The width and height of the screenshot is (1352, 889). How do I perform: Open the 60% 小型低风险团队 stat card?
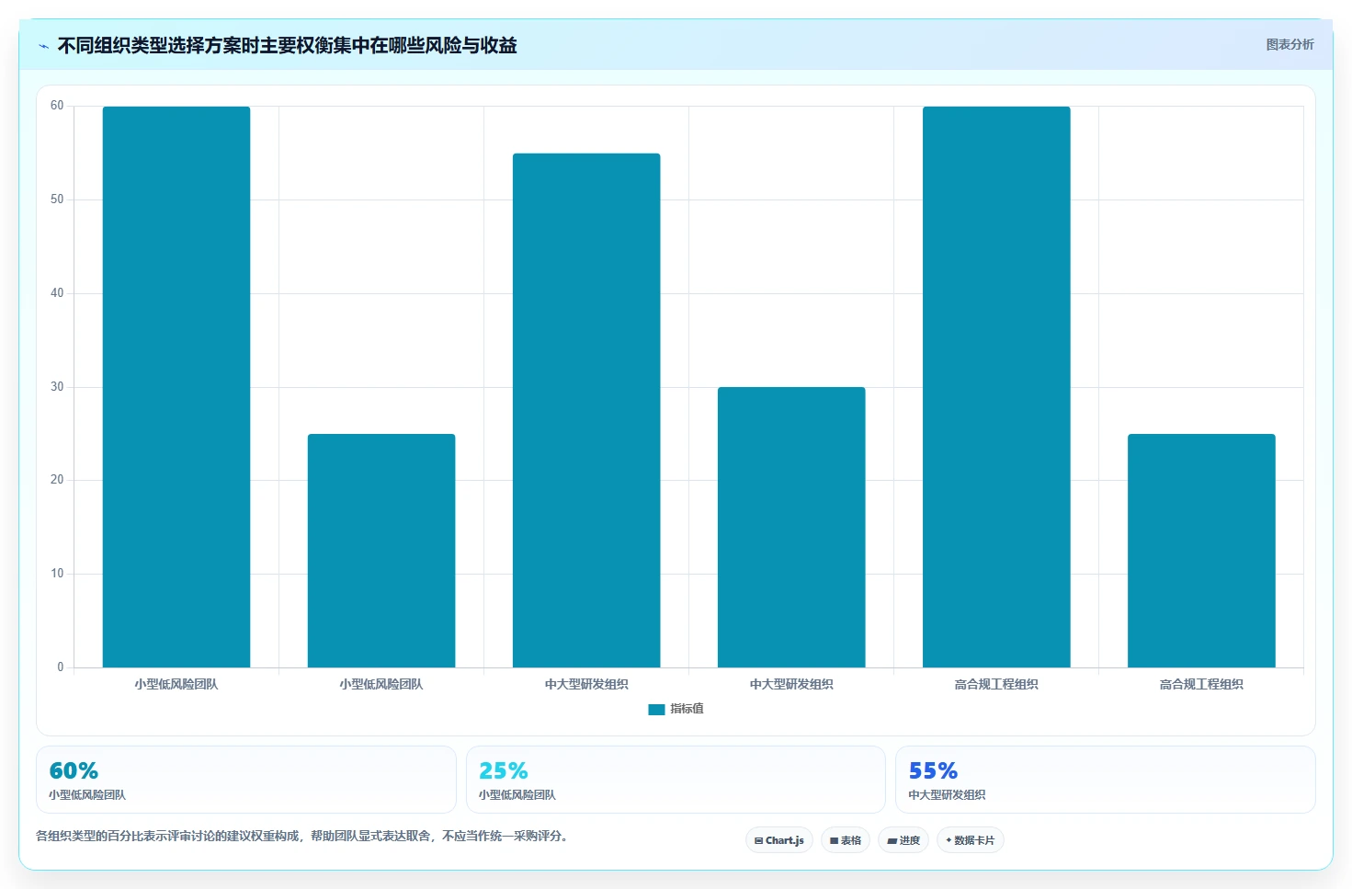(246, 780)
